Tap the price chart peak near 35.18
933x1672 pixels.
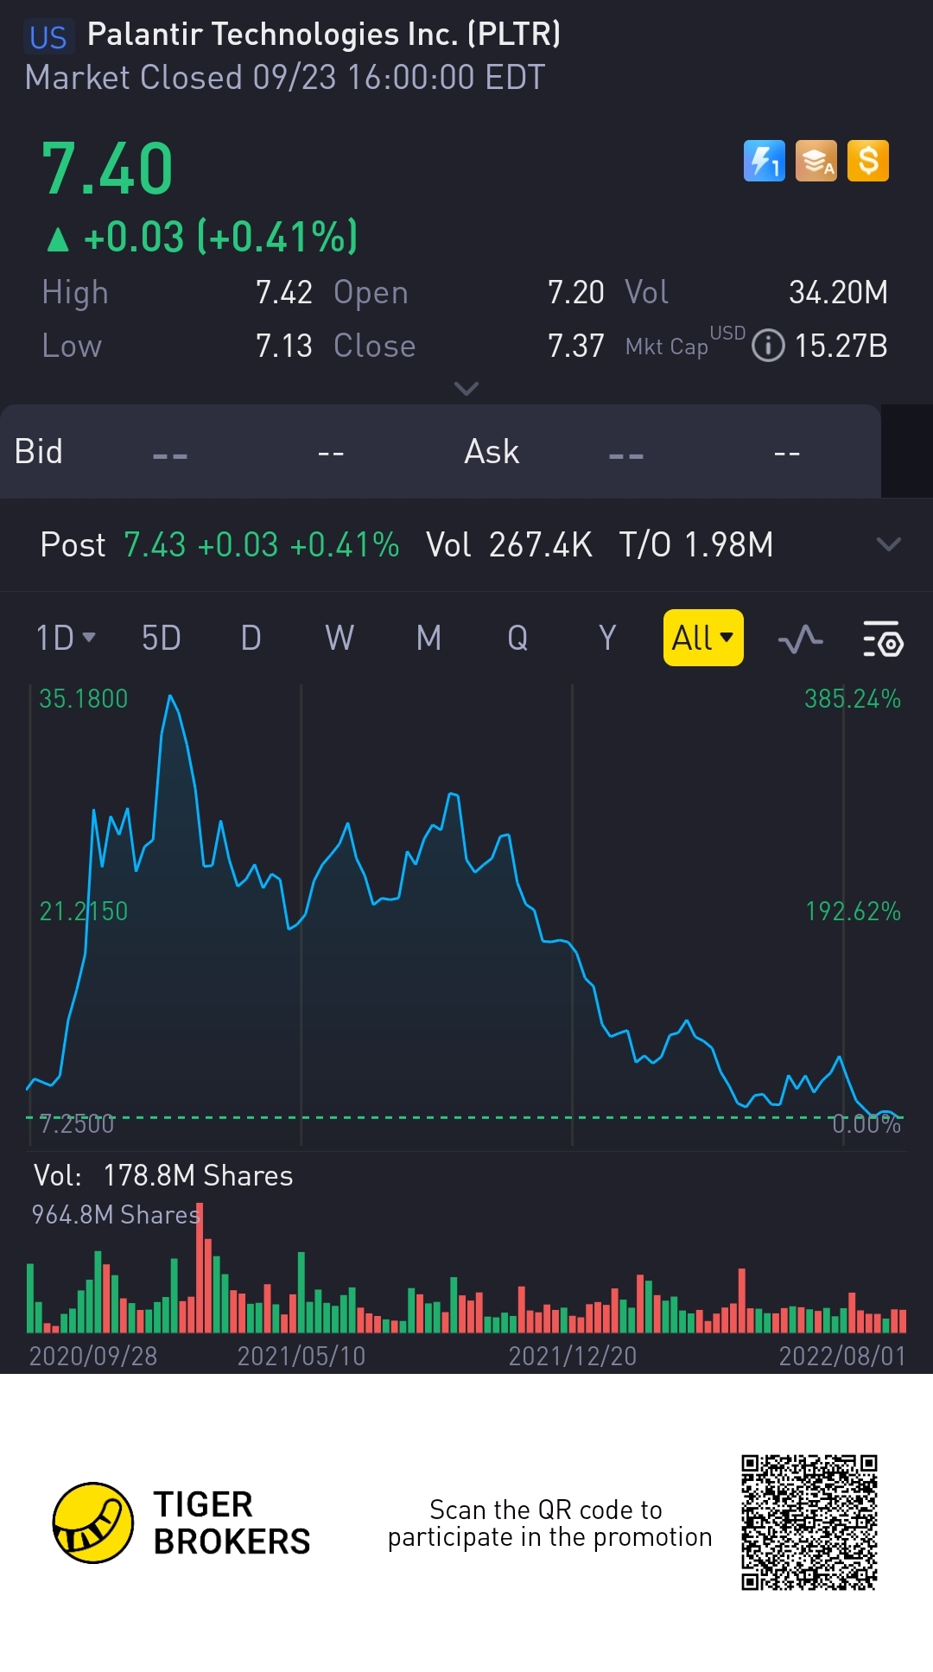pos(170,696)
